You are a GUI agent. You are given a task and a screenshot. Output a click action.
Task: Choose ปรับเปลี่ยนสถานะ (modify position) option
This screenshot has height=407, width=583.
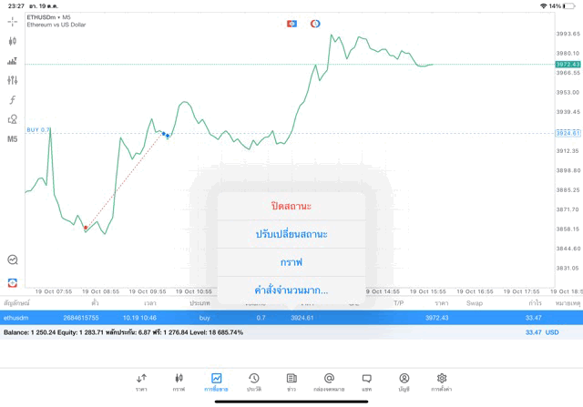click(291, 234)
